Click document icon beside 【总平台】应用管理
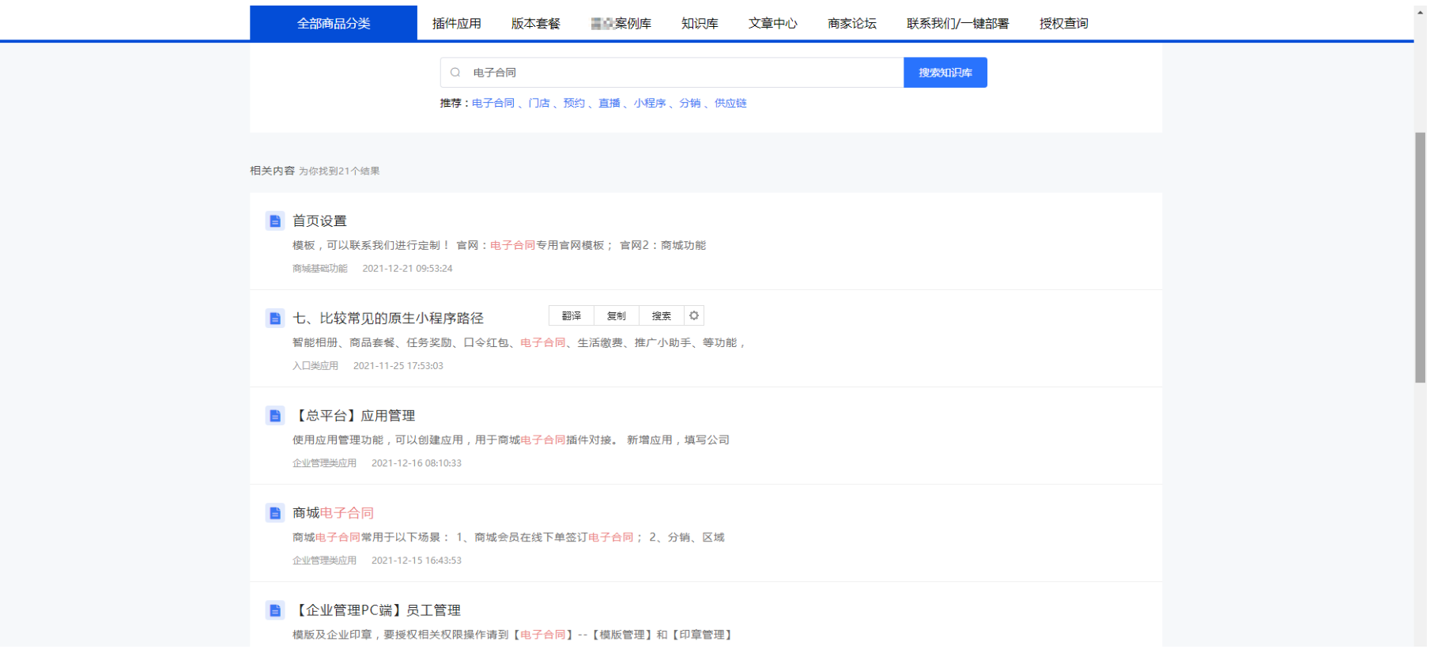The width and height of the screenshot is (1430, 668). point(274,416)
